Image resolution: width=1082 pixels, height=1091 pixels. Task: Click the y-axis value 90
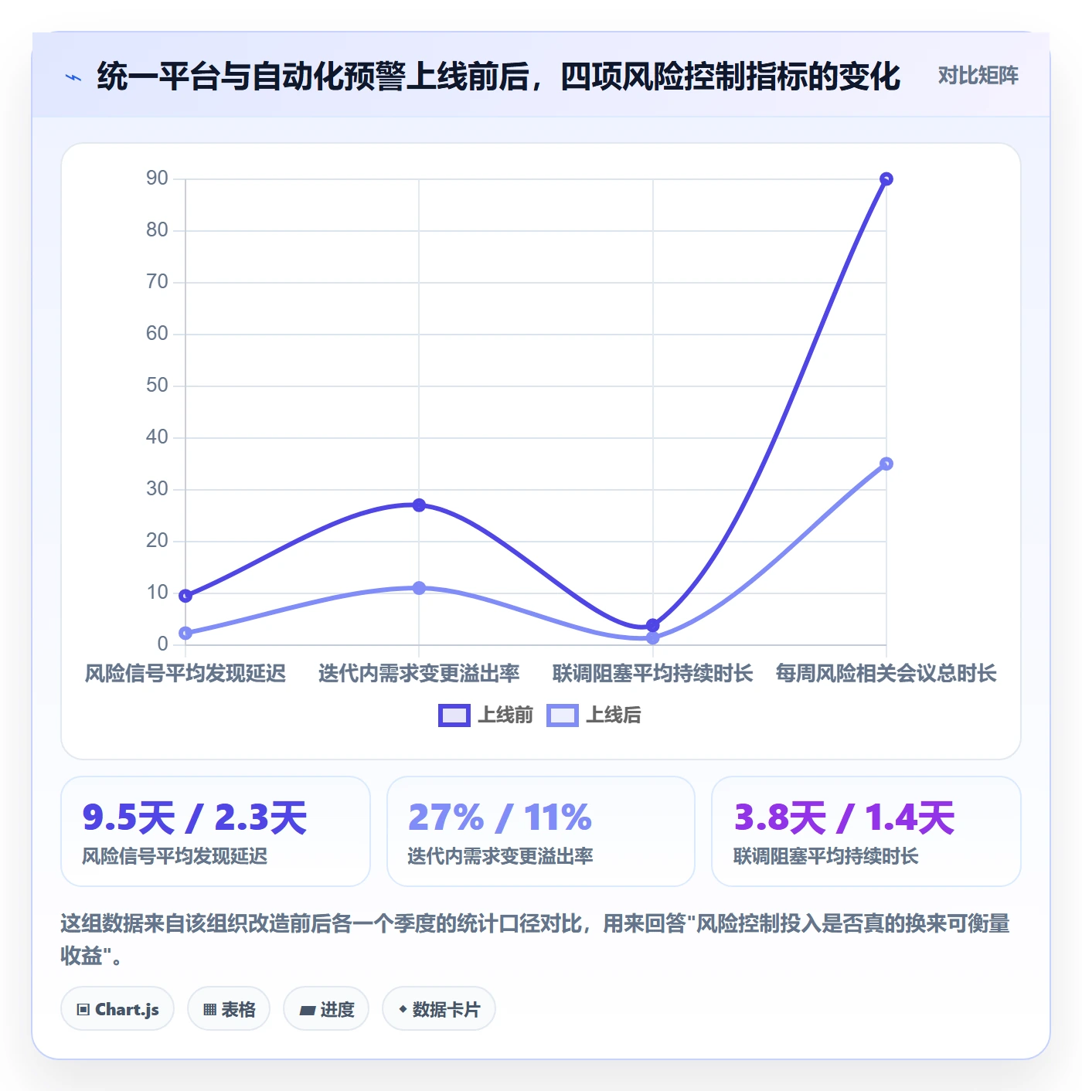coord(157,178)
